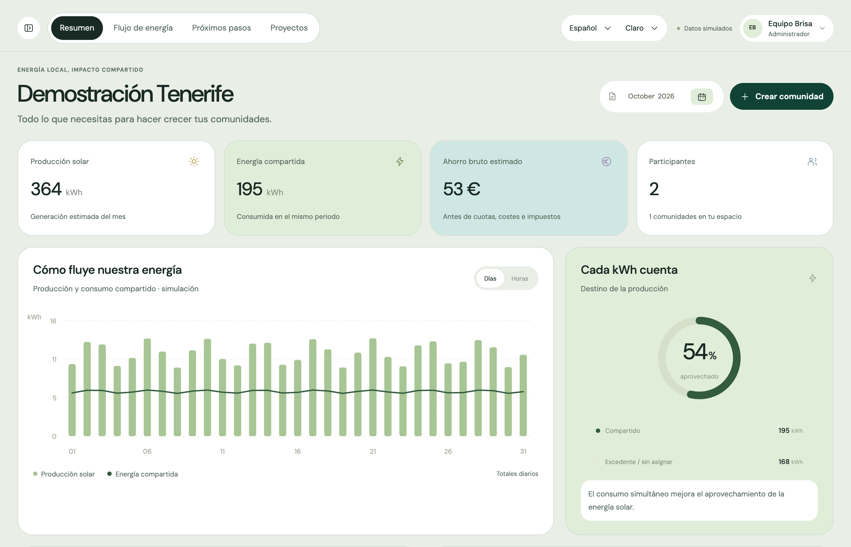This screenshot has height=547, width=851.
Task: Toggle Producción solar legend series
Action: (64, 474)
